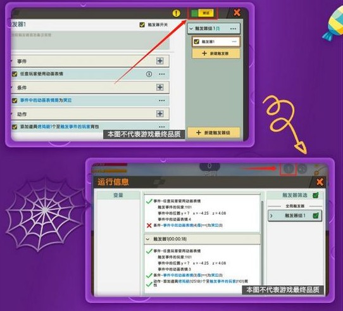Viewport: 343px width, 311px height.
Task: Toggle the green-yellow debug test switch
Action: coord(203,13)
